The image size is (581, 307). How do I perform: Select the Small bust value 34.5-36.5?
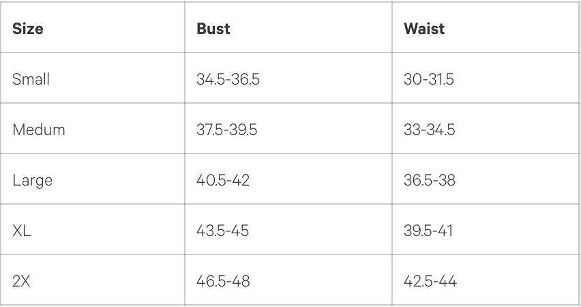pyautogui.click(x=227, y=80)
